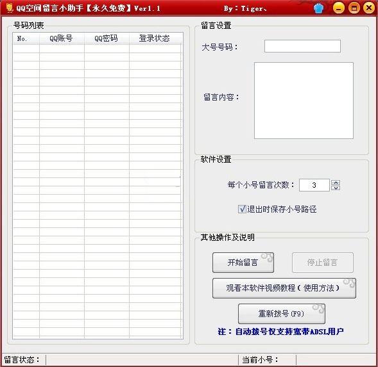Click the 重新拨号 (F9) button

[281, 314]
